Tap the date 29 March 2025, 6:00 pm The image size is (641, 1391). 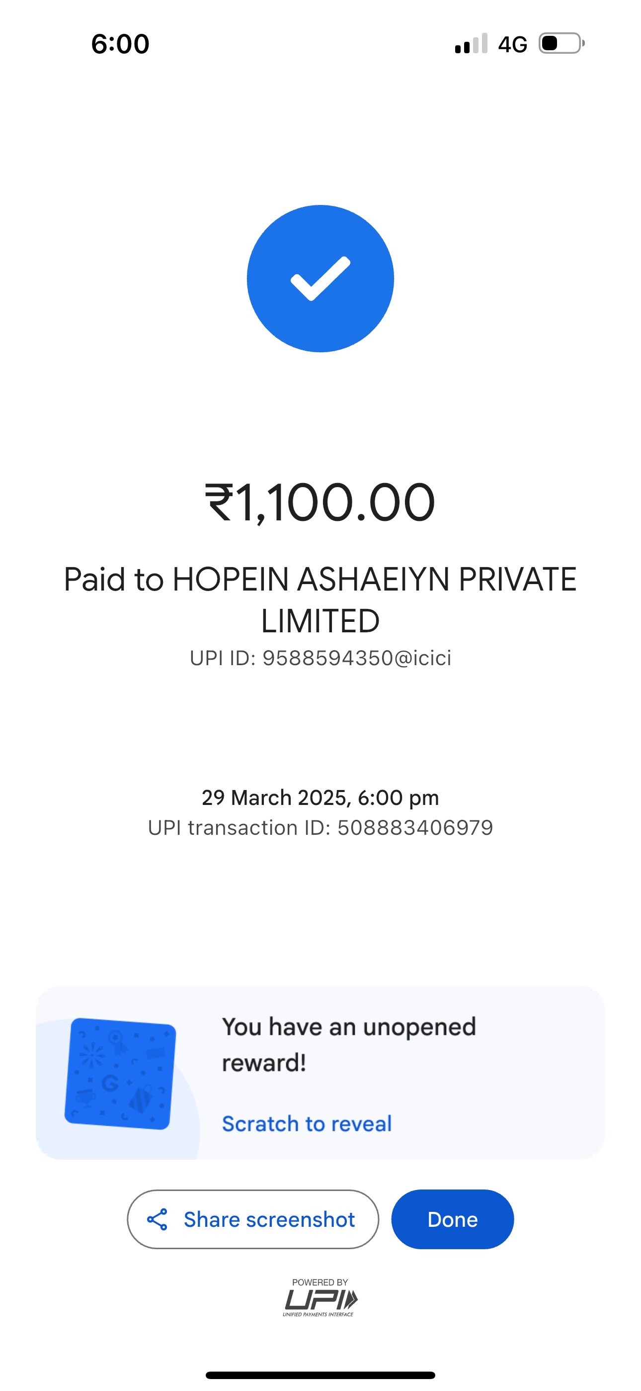(x=320, y=797)
